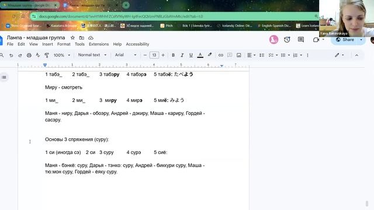This screenshot has height=210, width=374.
Task: Search the menus with magnifier icon
Action: [x=2, y=55]
